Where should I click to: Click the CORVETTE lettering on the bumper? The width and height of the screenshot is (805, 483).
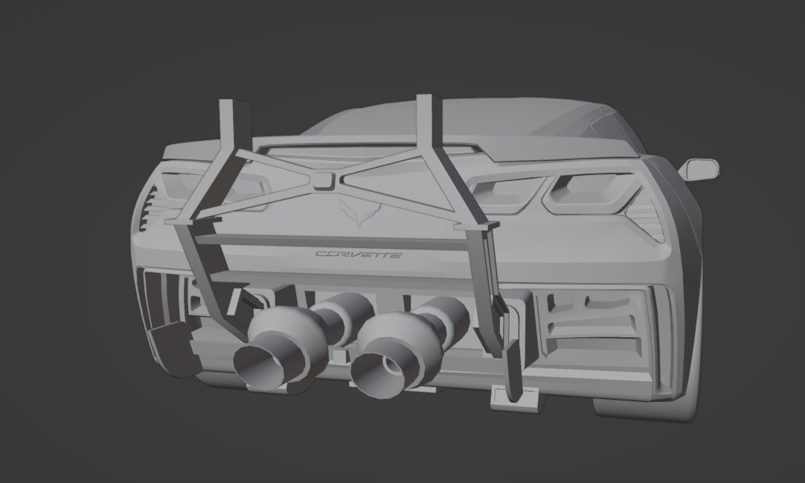tap(359, 254)
